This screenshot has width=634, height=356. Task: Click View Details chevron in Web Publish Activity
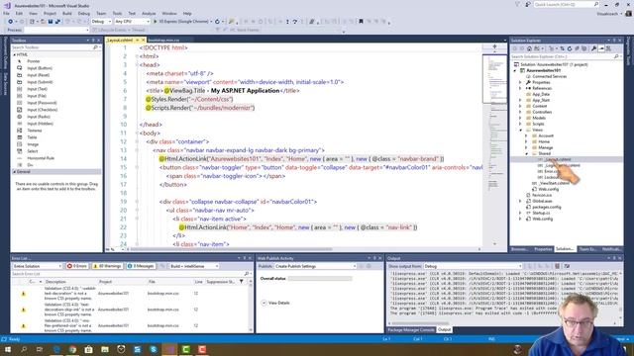(264, 303)
